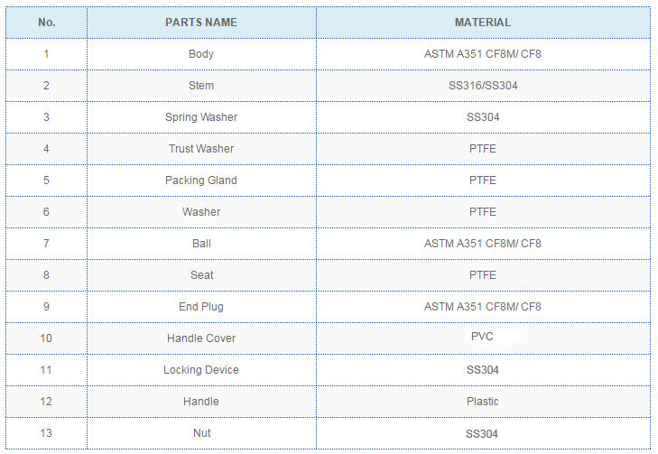Viewport: 658px width, 454px height.
Task: Click the "No." column header
Action: coord(47,23)
